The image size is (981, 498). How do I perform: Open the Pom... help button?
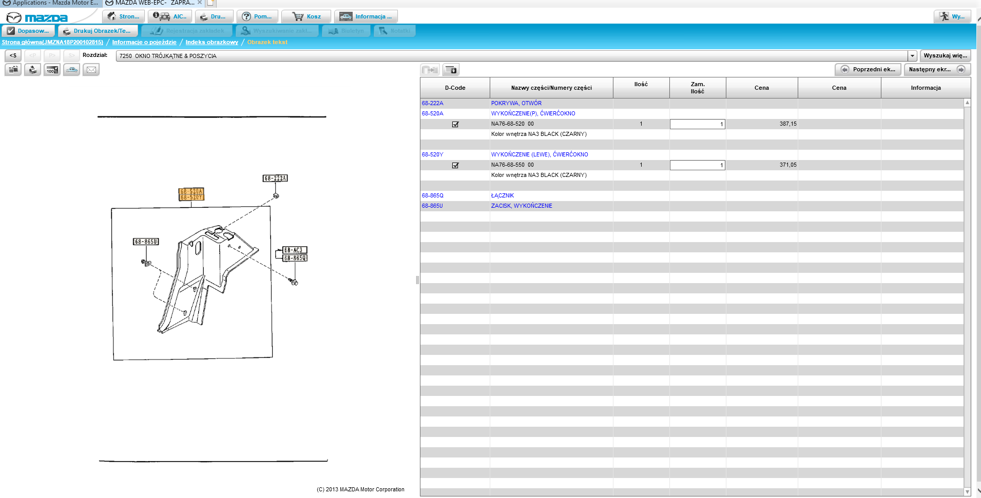click(x=257, y=16)
